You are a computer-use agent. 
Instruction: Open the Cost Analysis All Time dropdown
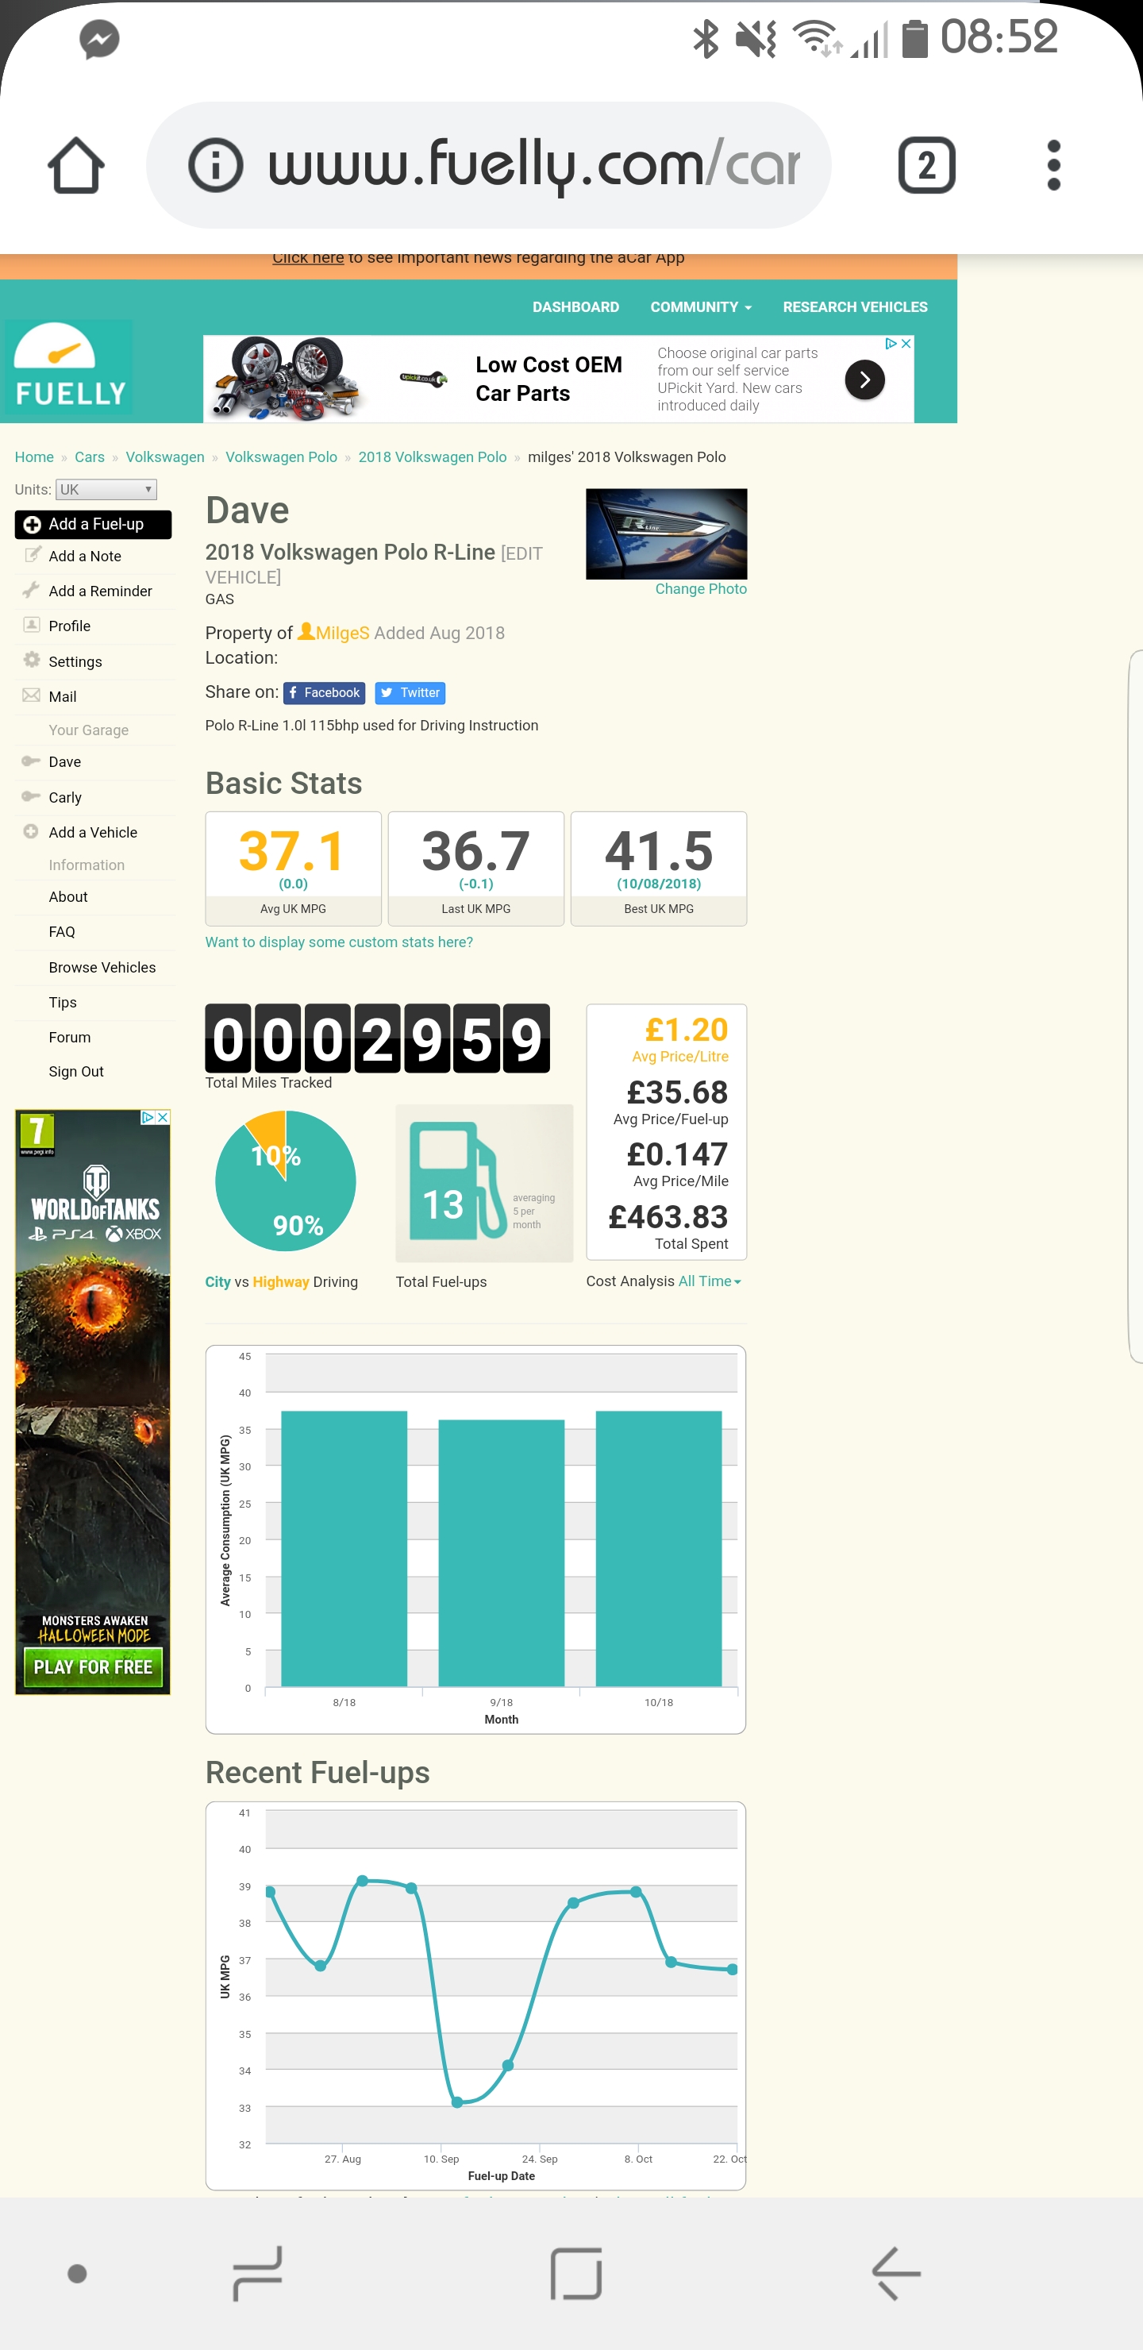709,1281
